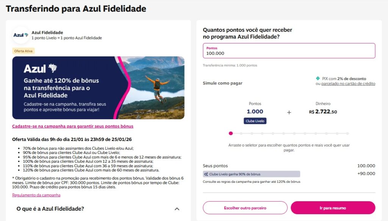This screenshot has width=388, height=221.
Task: Click the R$ 2.722,50 Dinheiro amount
Action: coord(323,112)
